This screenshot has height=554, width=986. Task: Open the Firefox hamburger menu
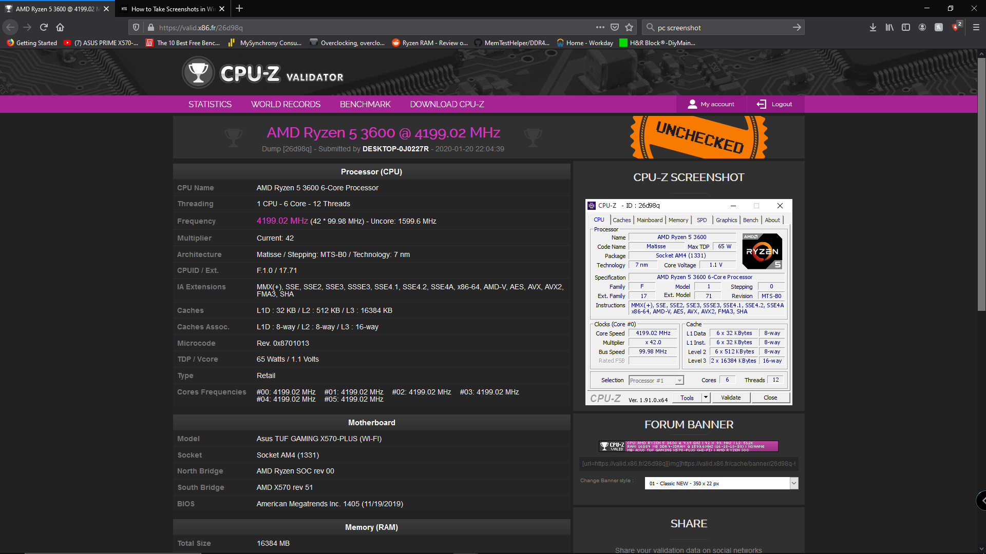click(x=976, y=27)
